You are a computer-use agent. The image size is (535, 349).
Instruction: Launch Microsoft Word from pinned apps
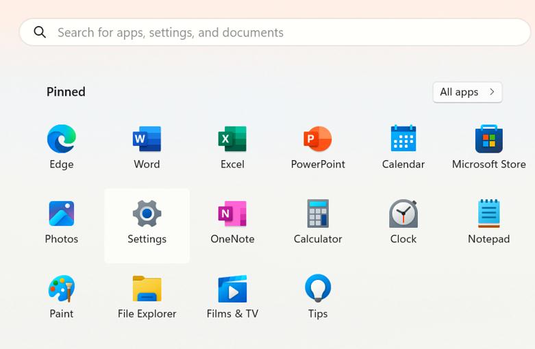tap(147, 140)
